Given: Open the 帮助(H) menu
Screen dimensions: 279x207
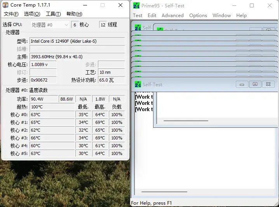Looking at the screenshot, I should [x=74, y=14].
